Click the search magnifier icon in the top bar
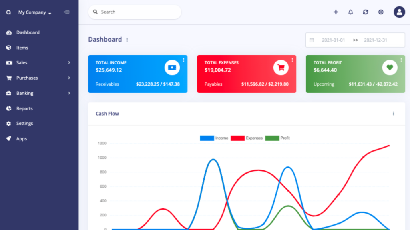Image resolution: width=410 pixels, height=230 pixels. (x=95, y=12)
